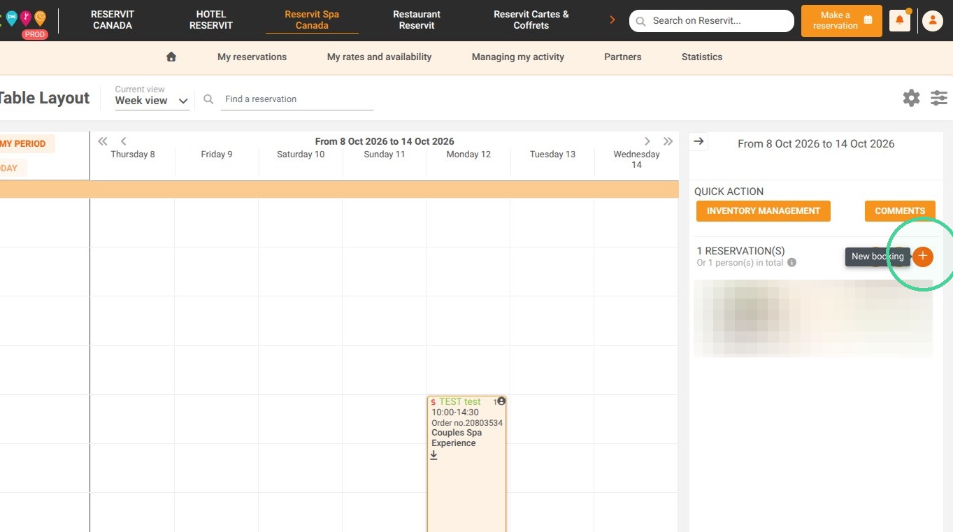The width and height of the screenshot is (953, 532).
Task: Add a new booking with the plus button
Action: [x=923, y=257]
